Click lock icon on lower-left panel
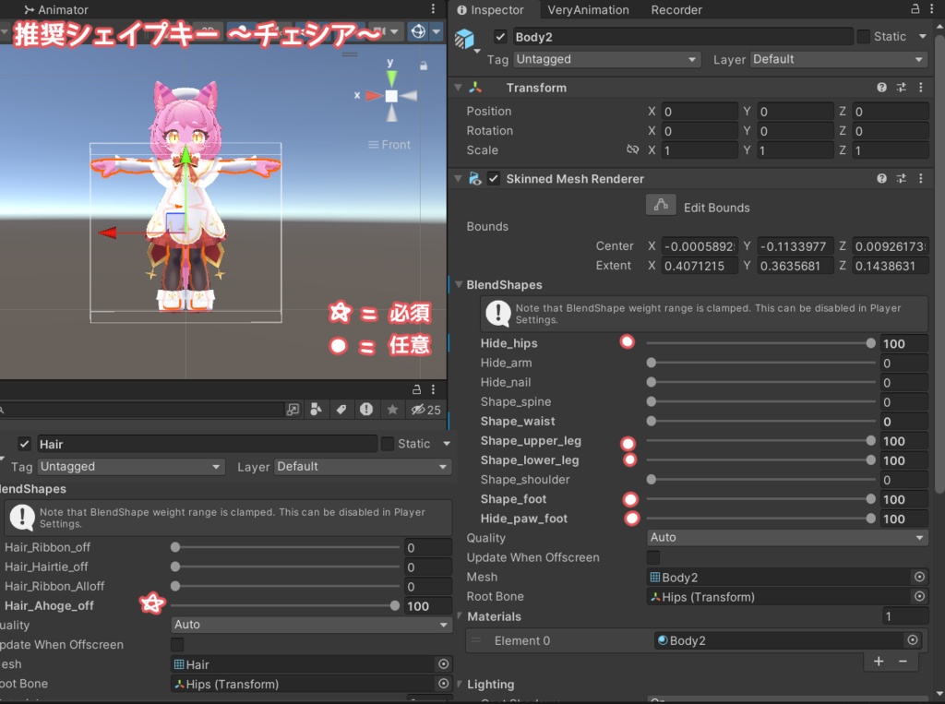This screenshot has height=704, width=945. point(416,389)
